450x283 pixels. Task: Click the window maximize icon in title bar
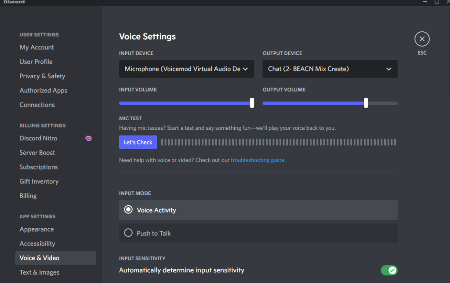[436, 2]
